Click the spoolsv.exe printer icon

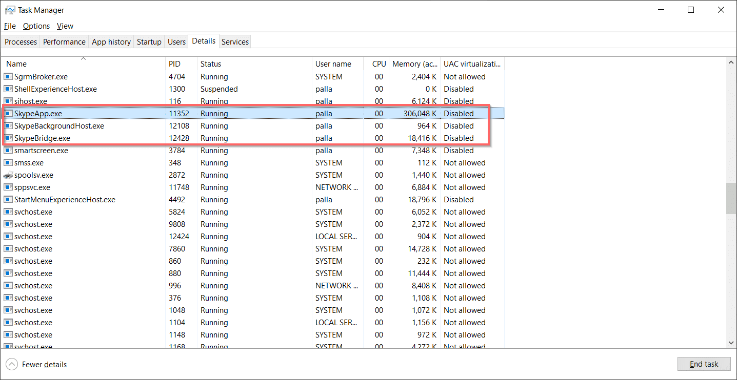click(8, 175)
